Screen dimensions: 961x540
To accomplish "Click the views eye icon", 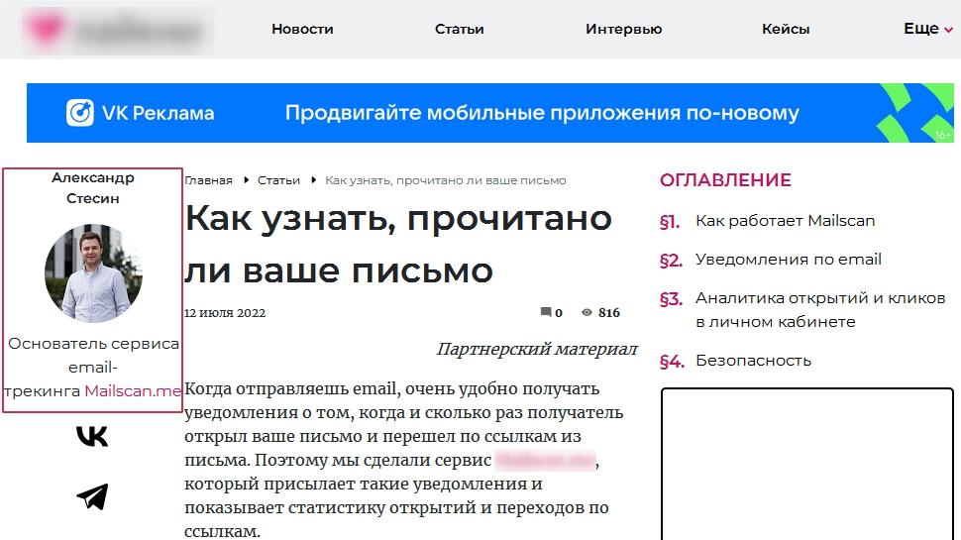I will click(587, 313).
